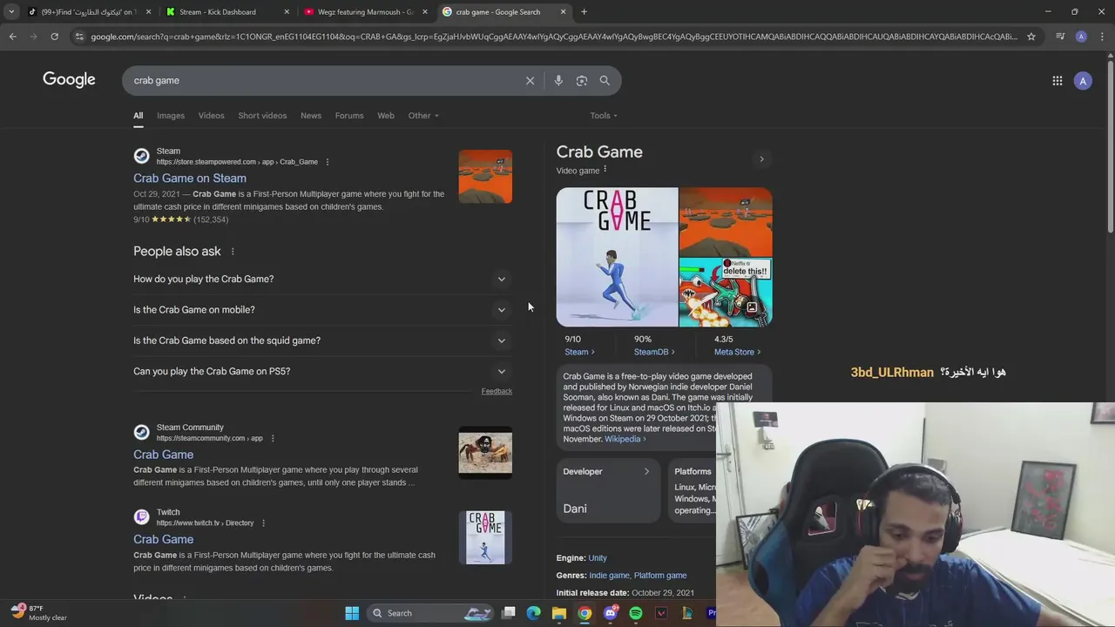Follow the Meta Store rating link

coord(737,352)
